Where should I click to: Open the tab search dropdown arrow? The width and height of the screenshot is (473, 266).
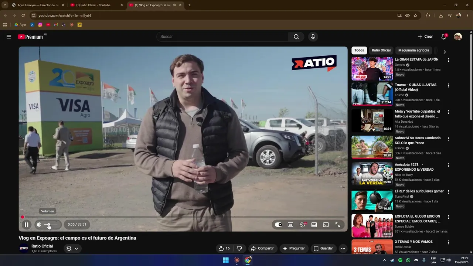(x=4, y=5)
